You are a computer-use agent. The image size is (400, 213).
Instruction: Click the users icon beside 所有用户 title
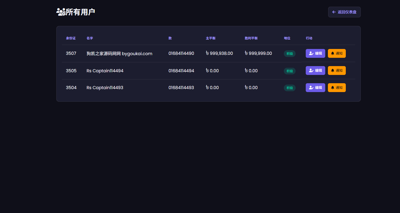tap(61, 12)
